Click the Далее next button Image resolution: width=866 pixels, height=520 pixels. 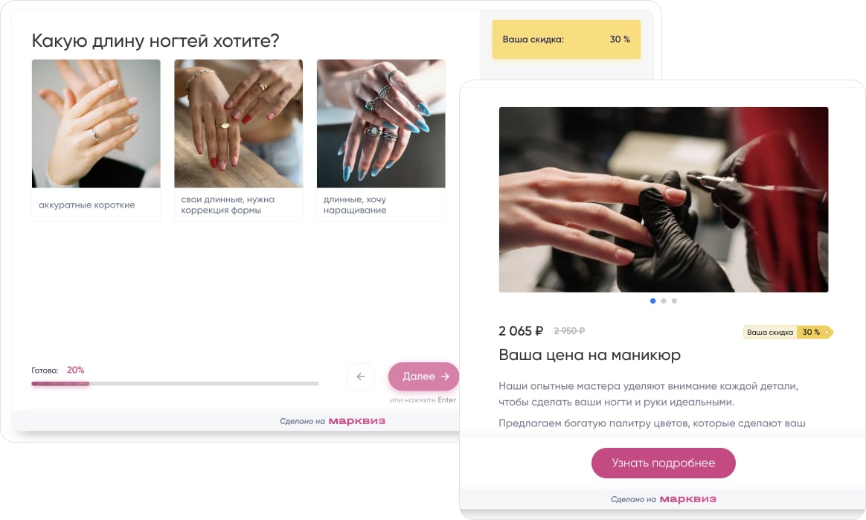[423, 376]
